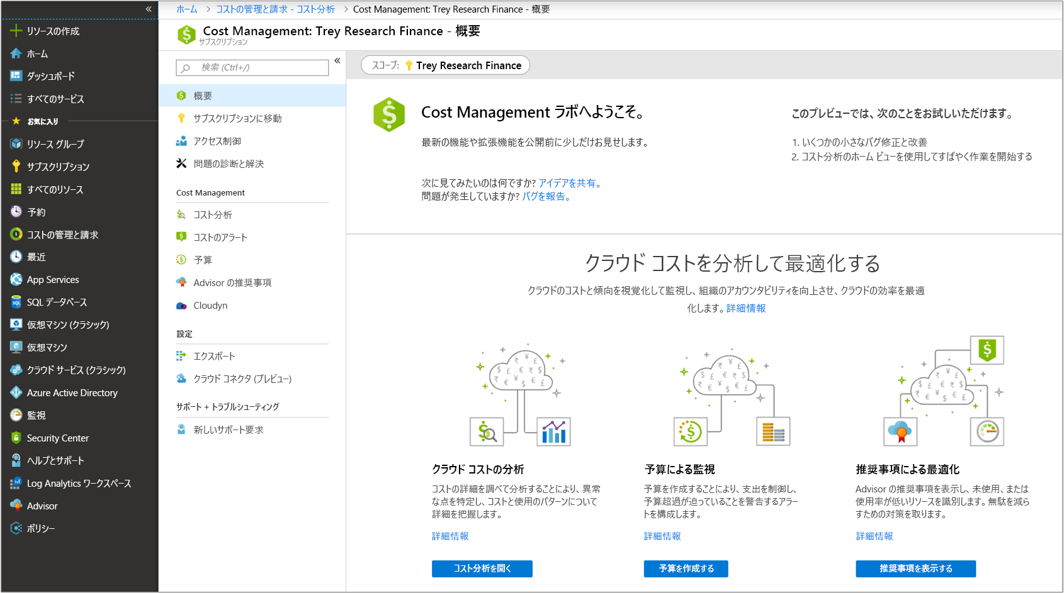
Task: Open the コストの管理と請求 icon
Action: click(16, 235)
